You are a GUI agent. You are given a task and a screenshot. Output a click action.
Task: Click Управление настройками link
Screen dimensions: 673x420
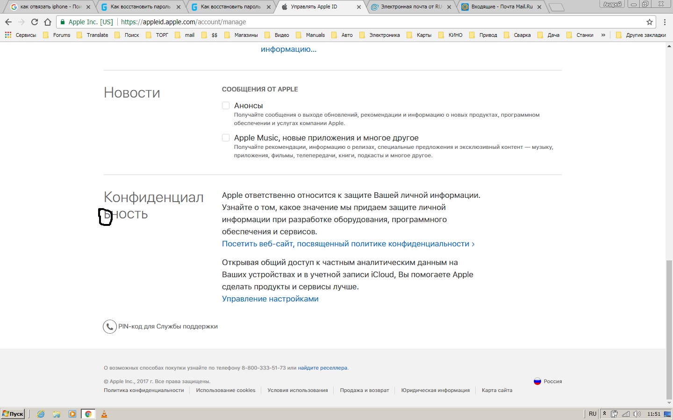(x=270, y=299)
